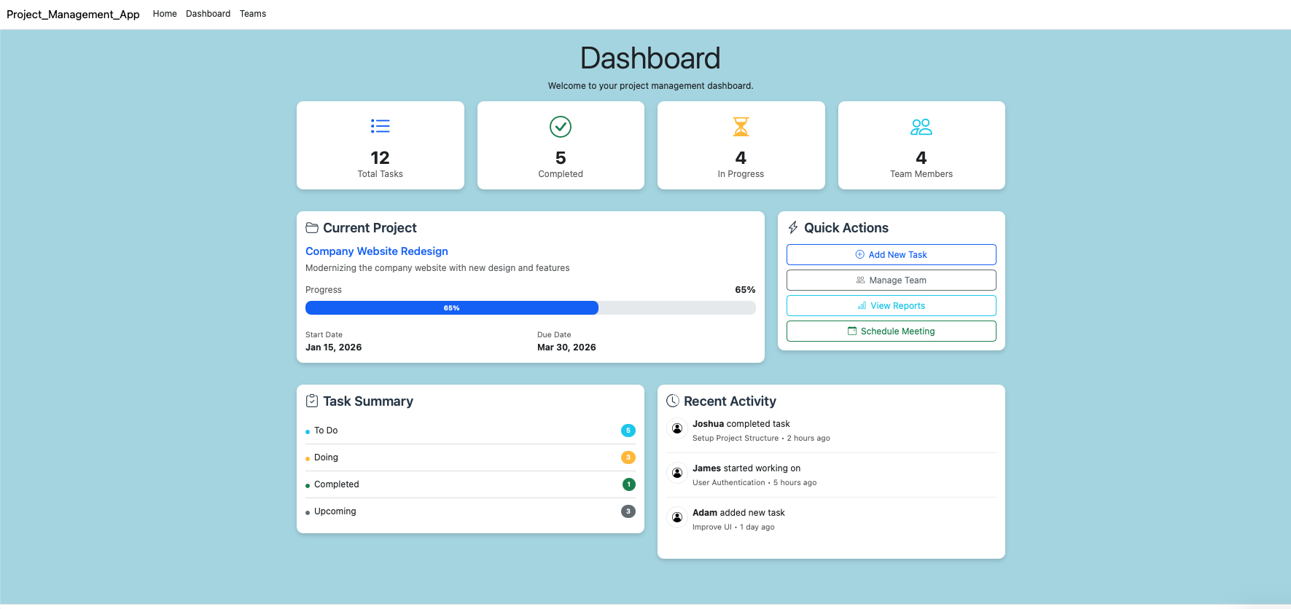Click the green Completed checkmark icon
The height and width of the screenshot is (609, 1291).
click(560, 127)
